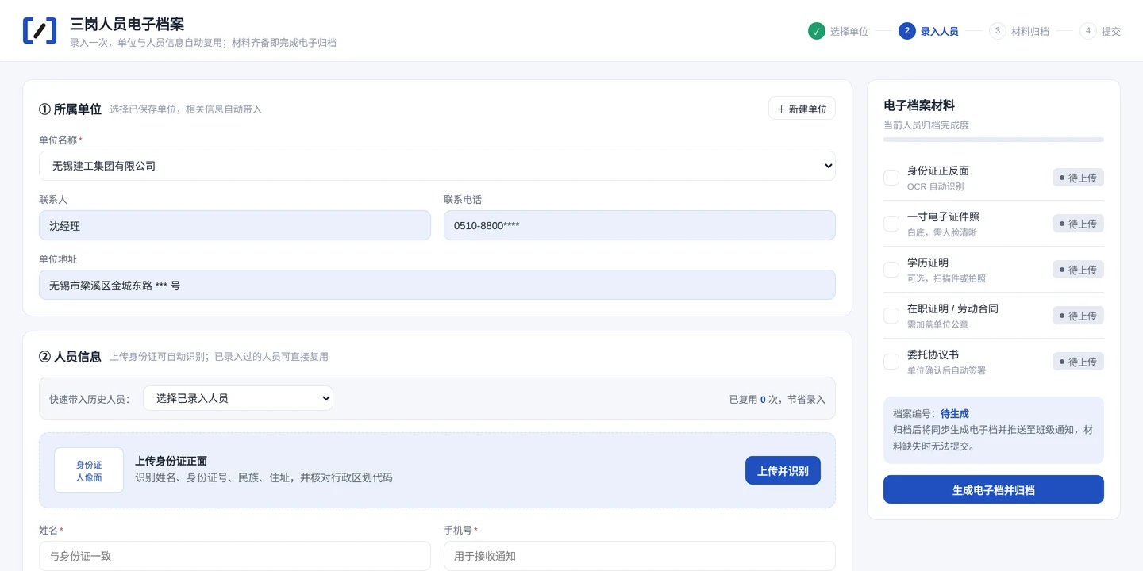Click the step 4 circle for 提交
The height and width of the screenshot is (571, 1143).
(x=1088, y=31)
